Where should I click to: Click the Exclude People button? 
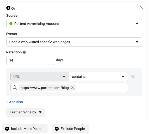[70, 129]
